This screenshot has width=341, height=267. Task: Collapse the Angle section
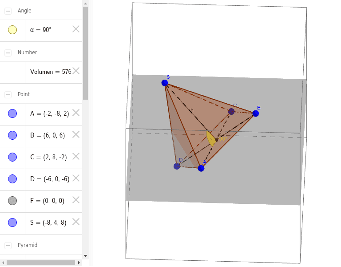tap(8, 11)
